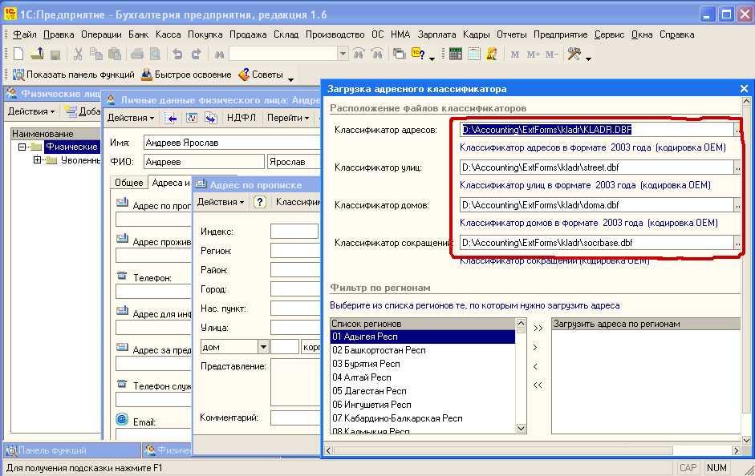Open the calculator icon in main toolbar

tap(455, 54)
